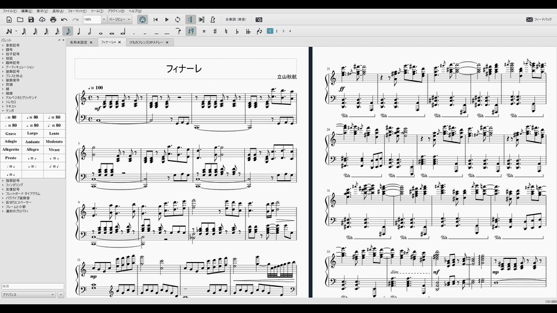Rewind playback to start
Screen dimensions: 557x313
[155, 20]
